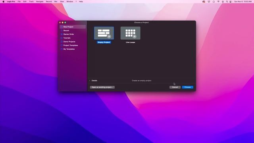Click 'Create an empty project' description text

click(x=141, y=81)
